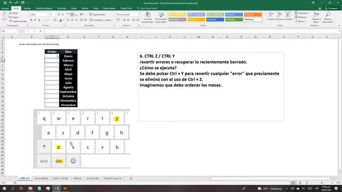Click the percent style button
The image size is (342, 192).
(x=125, y=20)
